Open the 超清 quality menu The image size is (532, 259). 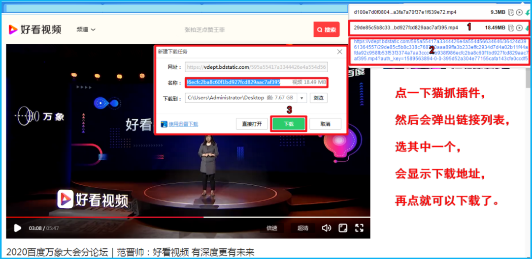click(x=302, y=228)
